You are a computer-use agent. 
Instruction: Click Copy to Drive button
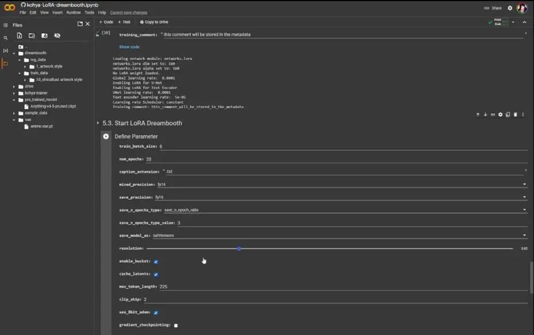click(x=154, y=22)
